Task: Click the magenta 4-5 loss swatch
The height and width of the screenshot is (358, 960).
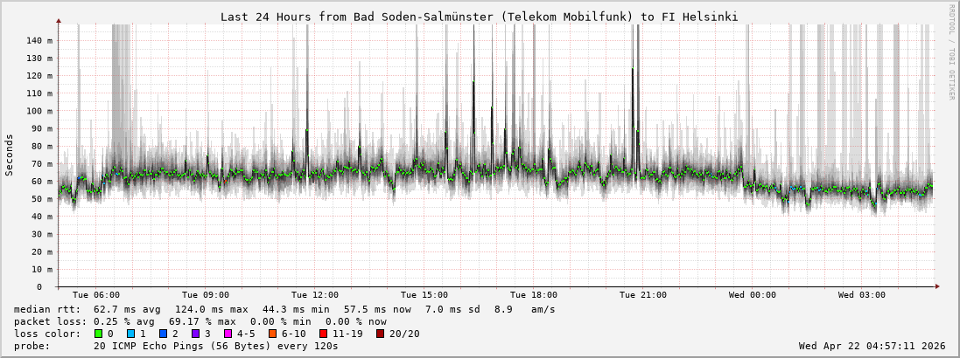Action: coord(228,334)
